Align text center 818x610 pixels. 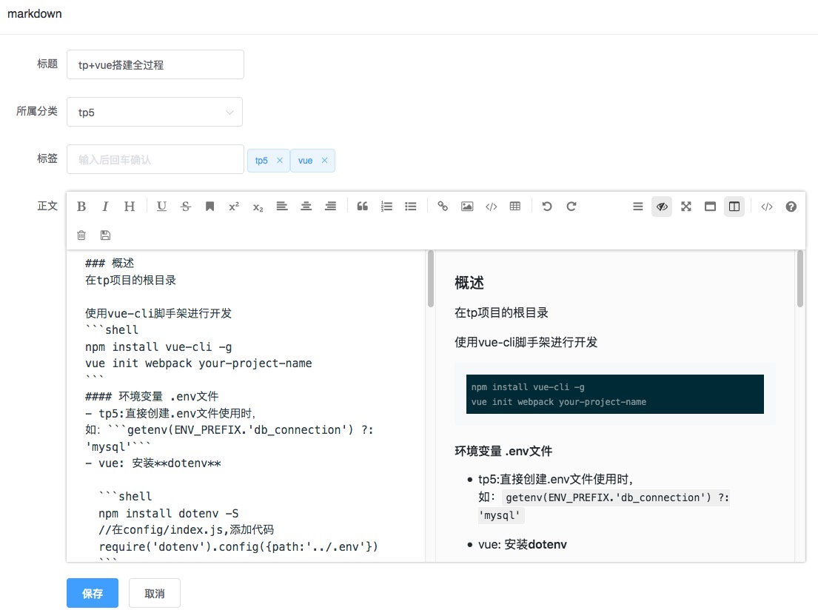tap(306, 207)
